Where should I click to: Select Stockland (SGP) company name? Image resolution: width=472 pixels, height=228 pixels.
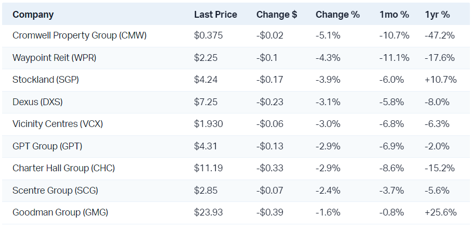(x=46, y=80)
